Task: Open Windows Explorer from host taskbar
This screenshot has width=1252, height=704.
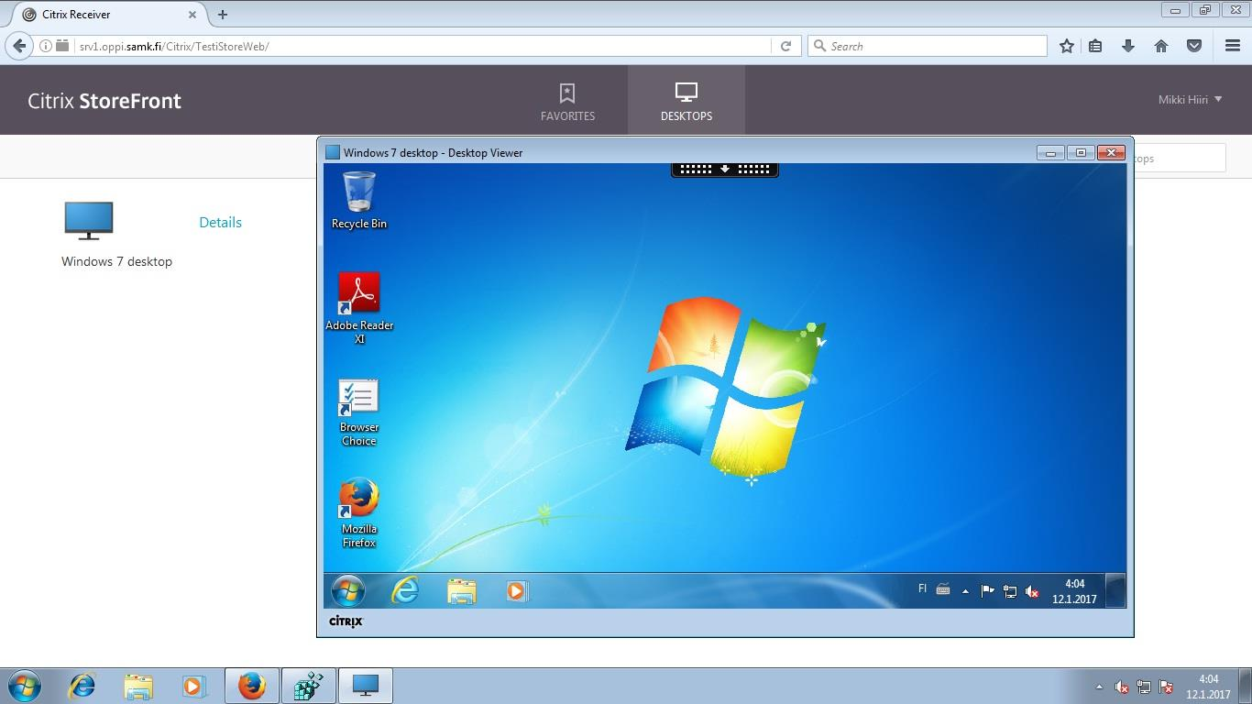Action: coord(138,686)
